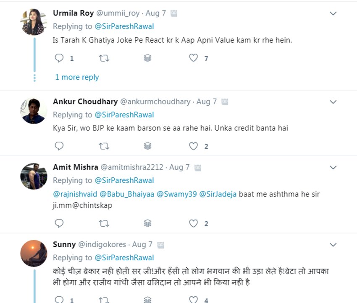
Task: Retweet Amit Mishra's tweet
Action: pos(104,223)
